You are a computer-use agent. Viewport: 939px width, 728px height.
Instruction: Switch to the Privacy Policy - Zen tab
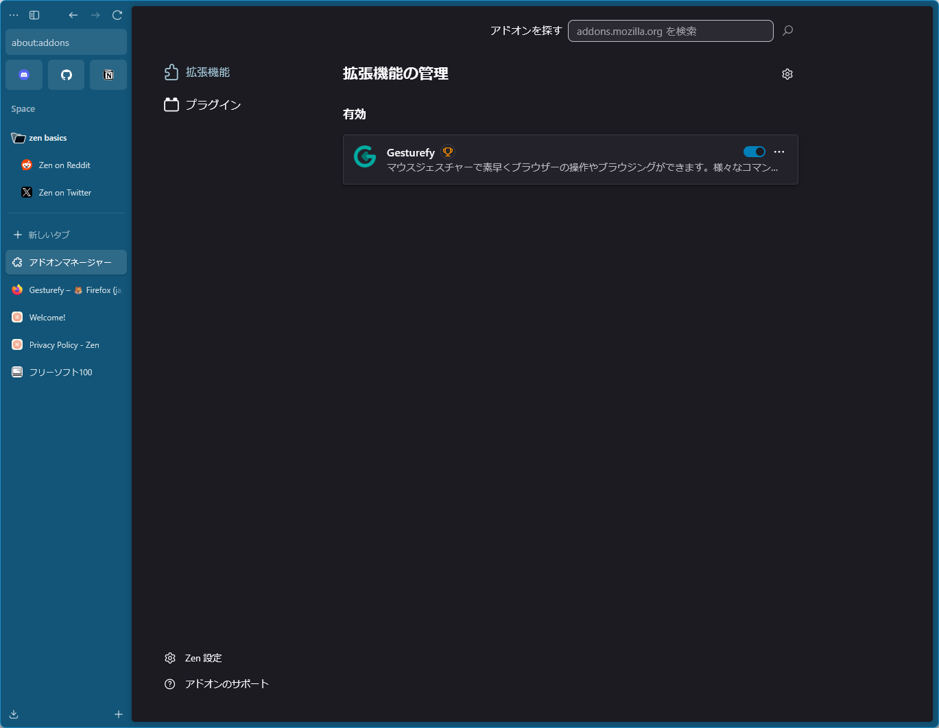[64, 345]
